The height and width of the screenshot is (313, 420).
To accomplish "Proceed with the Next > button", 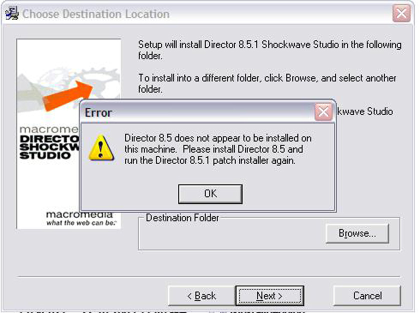I will click(269, 296).
